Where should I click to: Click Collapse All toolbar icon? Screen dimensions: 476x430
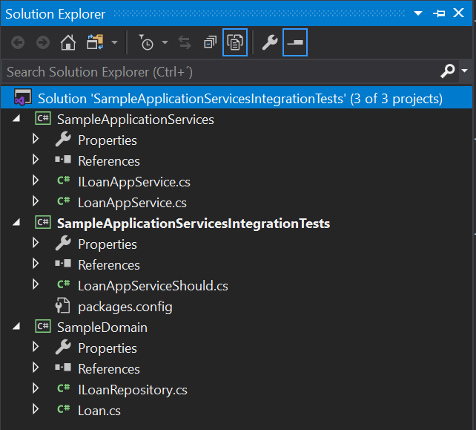[210, 43]
